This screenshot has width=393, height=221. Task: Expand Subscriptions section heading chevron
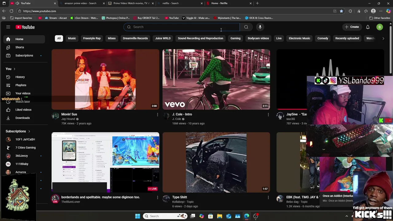point(29,131)
